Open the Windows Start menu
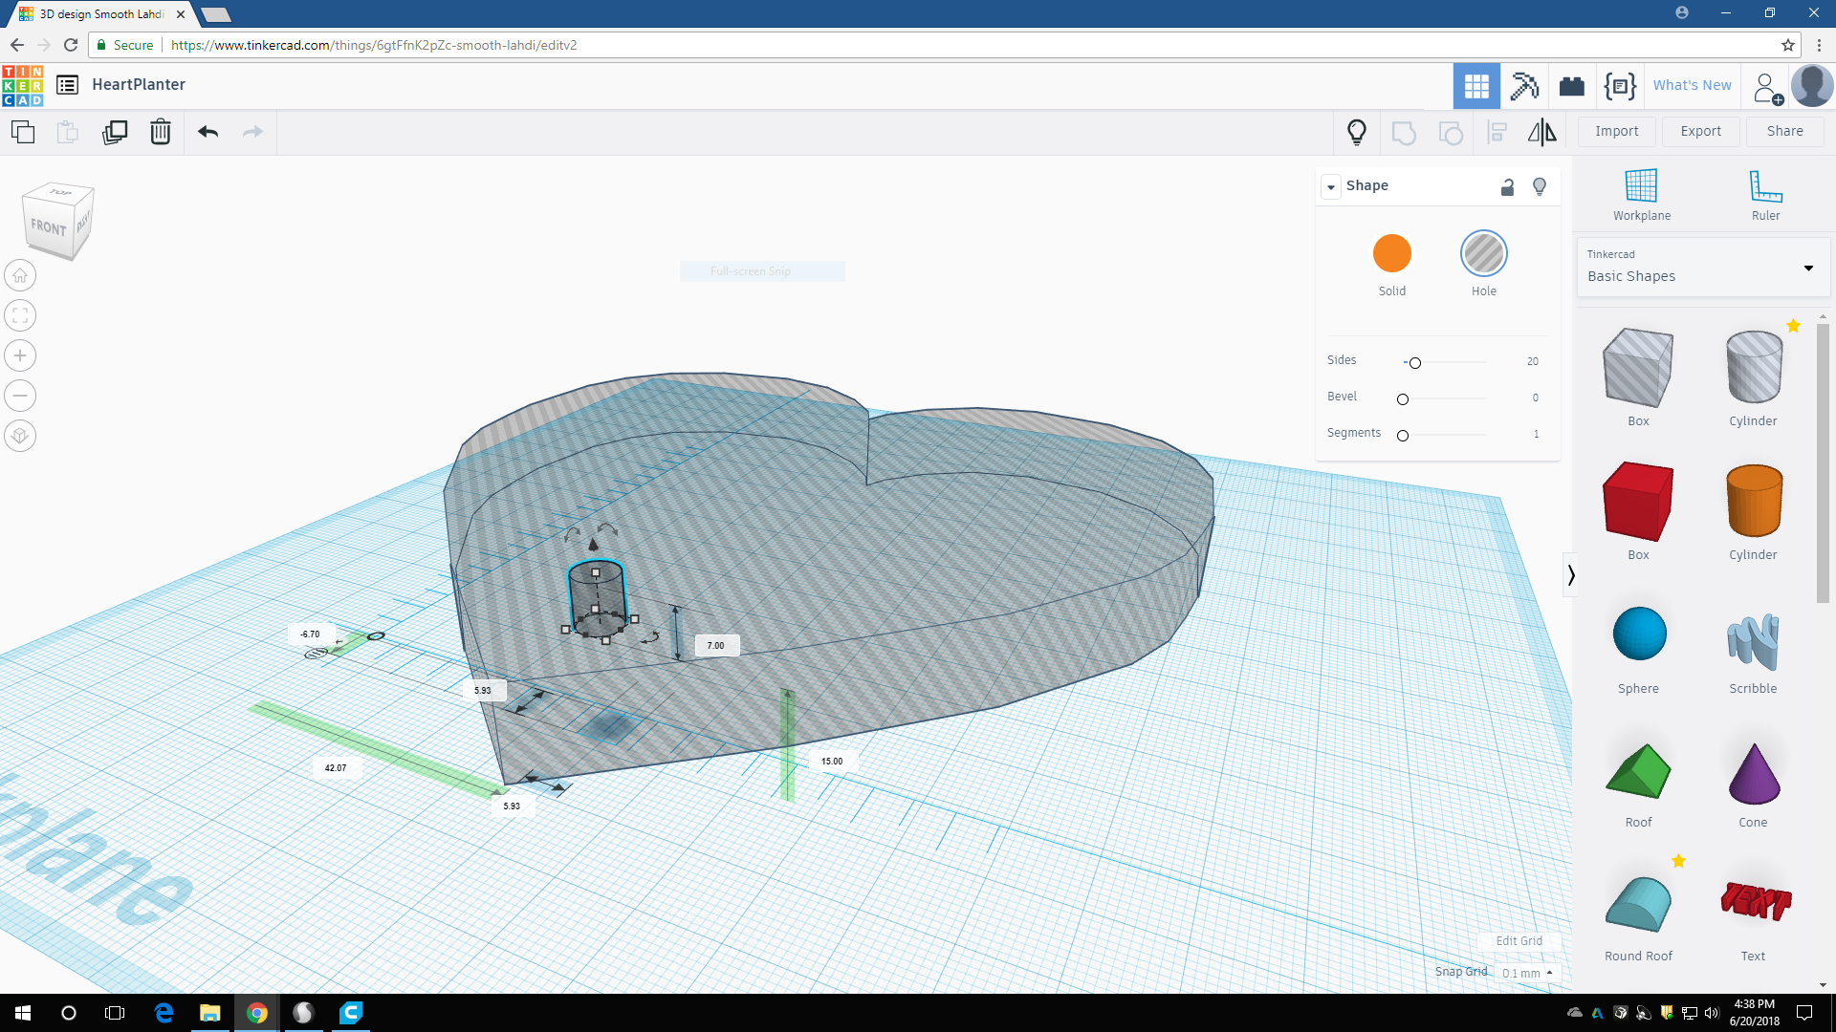This screenshot has height=1032, width=1836. [x=23, y=1013]
